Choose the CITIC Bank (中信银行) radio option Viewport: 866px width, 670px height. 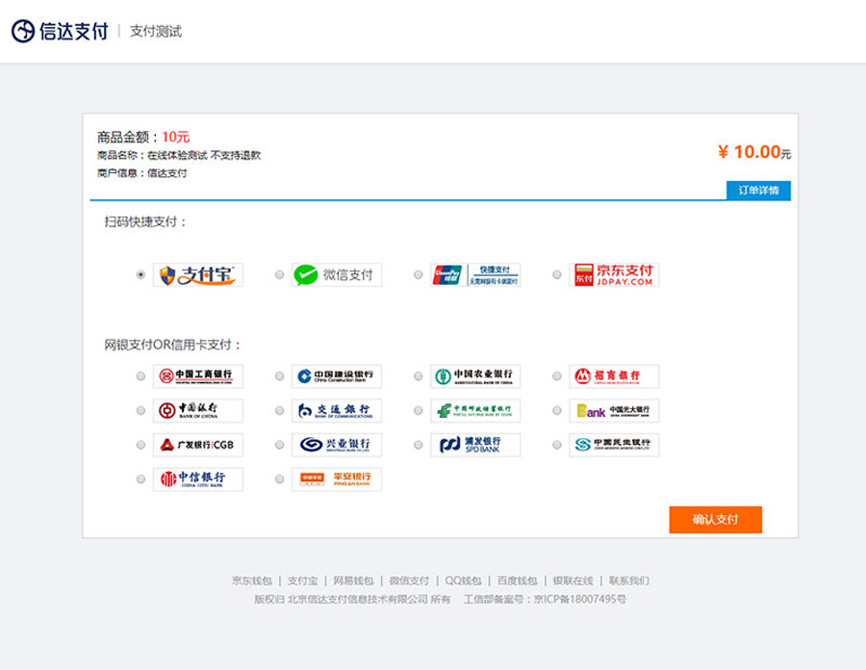point(141,479)
